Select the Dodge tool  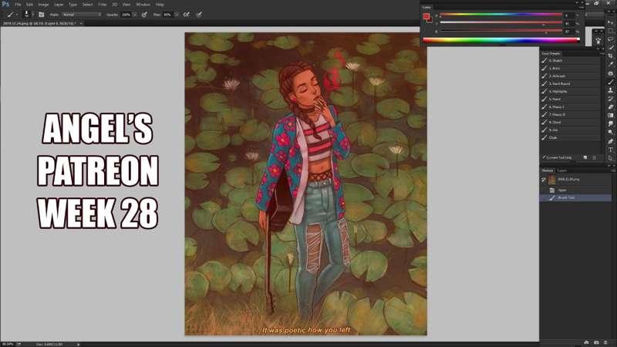pos(610,132)
